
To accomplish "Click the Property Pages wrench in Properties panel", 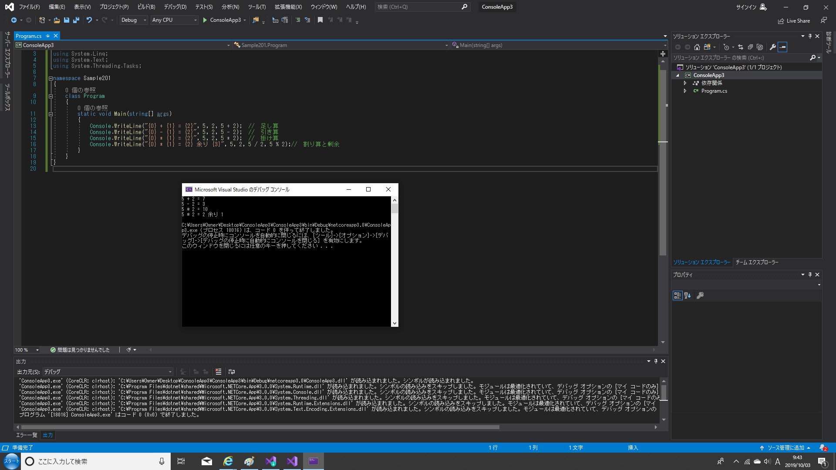I will tap(700, 295).
